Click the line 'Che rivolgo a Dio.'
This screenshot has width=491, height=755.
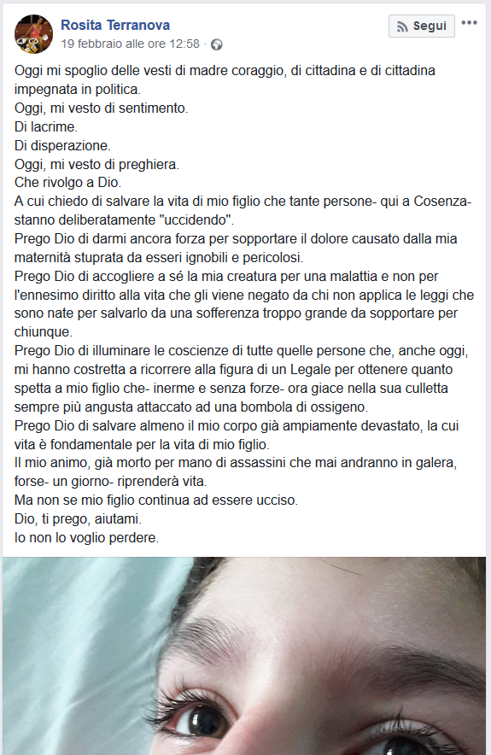(67, 183)
